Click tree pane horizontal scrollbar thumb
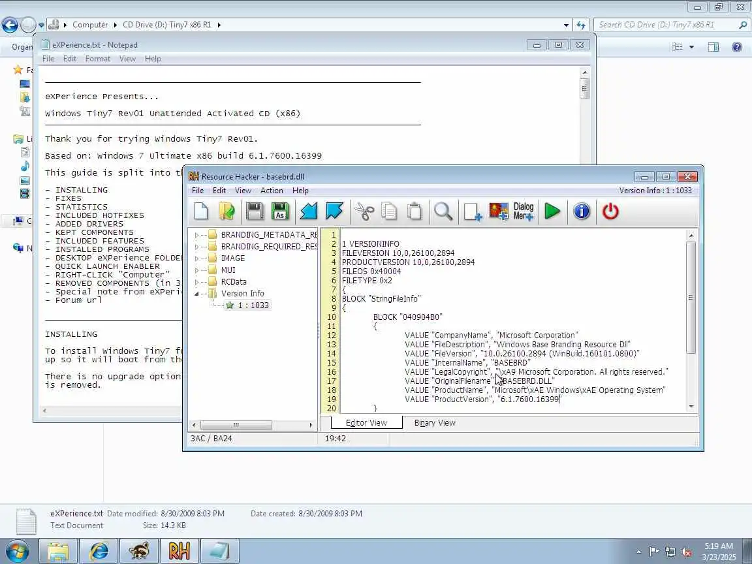The height and width of the screenshot is (564, 752). (236, 425)
